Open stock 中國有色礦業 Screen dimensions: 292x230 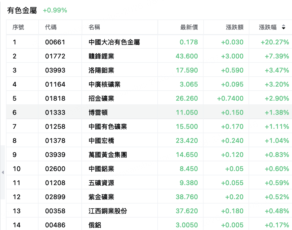tap(108, 127)
